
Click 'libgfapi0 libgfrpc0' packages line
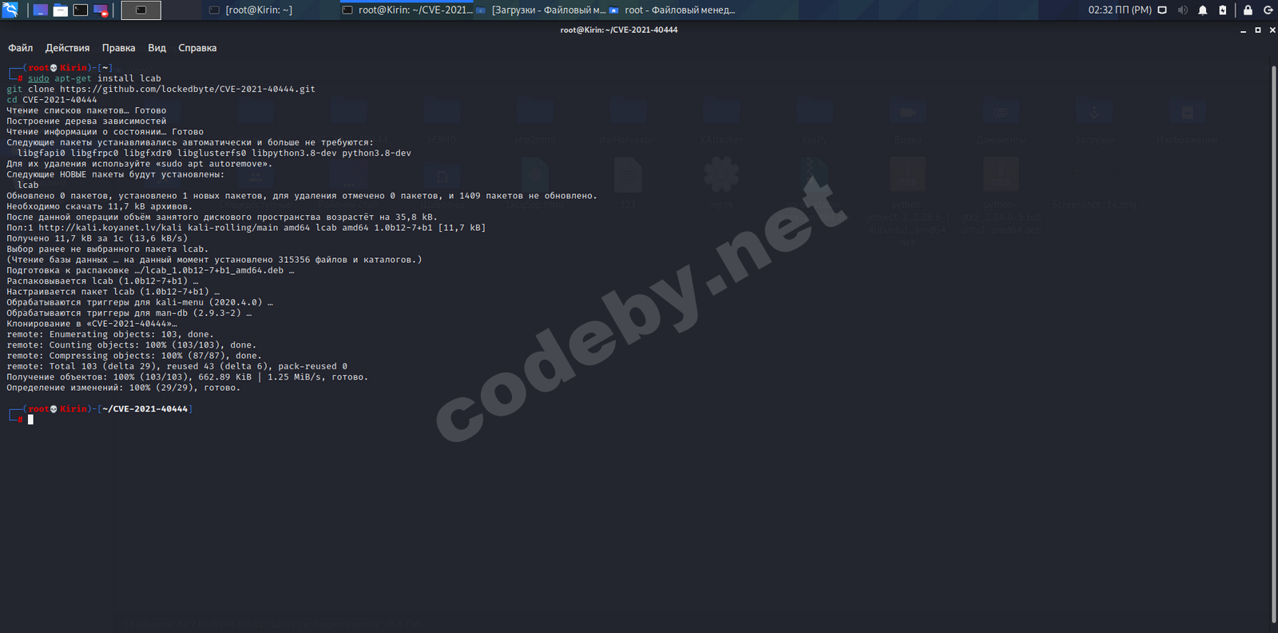point(214,153)
